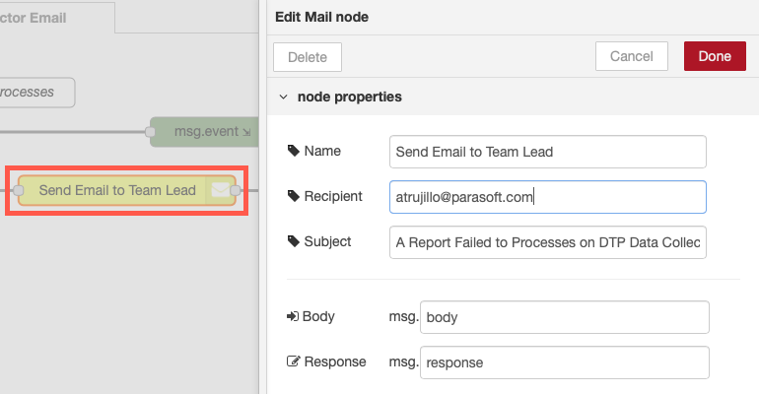Click the Body input arrow icon
This screenshot has width=759, height=394.
[x=293, y=316]
